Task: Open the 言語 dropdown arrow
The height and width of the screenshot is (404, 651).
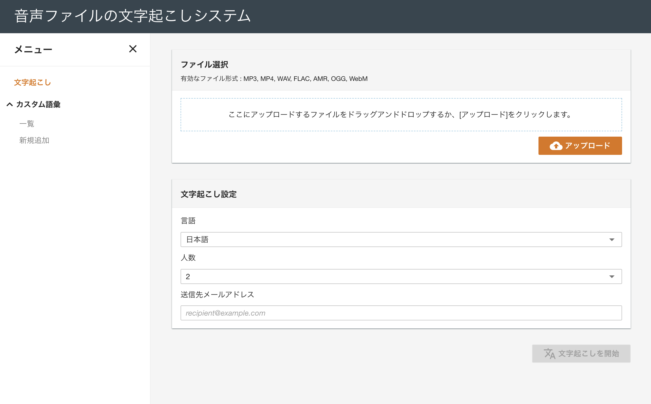Action: (x=612, y=240)
